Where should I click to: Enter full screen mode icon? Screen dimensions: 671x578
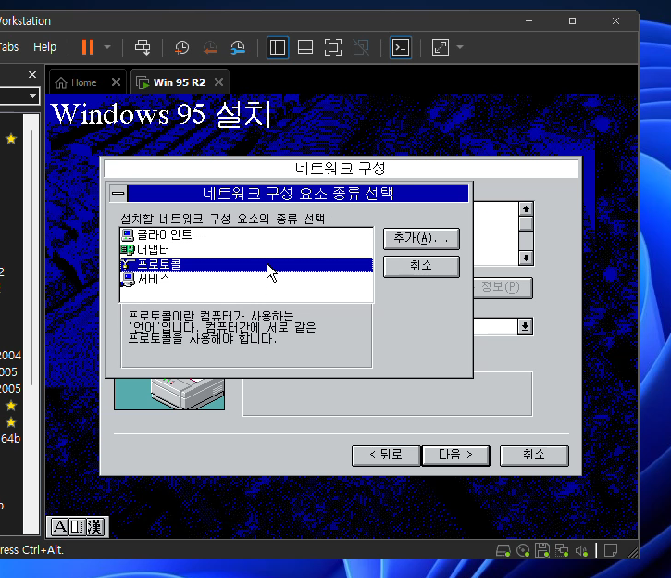click(333, 47)
